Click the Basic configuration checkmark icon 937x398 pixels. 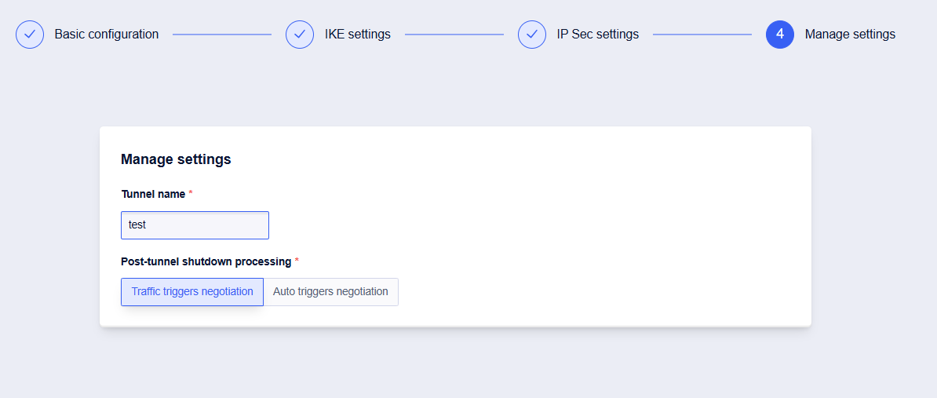coord(30,35)
